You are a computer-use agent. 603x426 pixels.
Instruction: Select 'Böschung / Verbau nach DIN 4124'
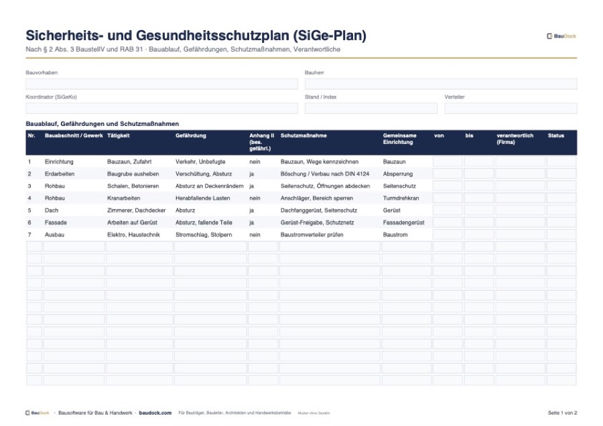click(324, 173)
